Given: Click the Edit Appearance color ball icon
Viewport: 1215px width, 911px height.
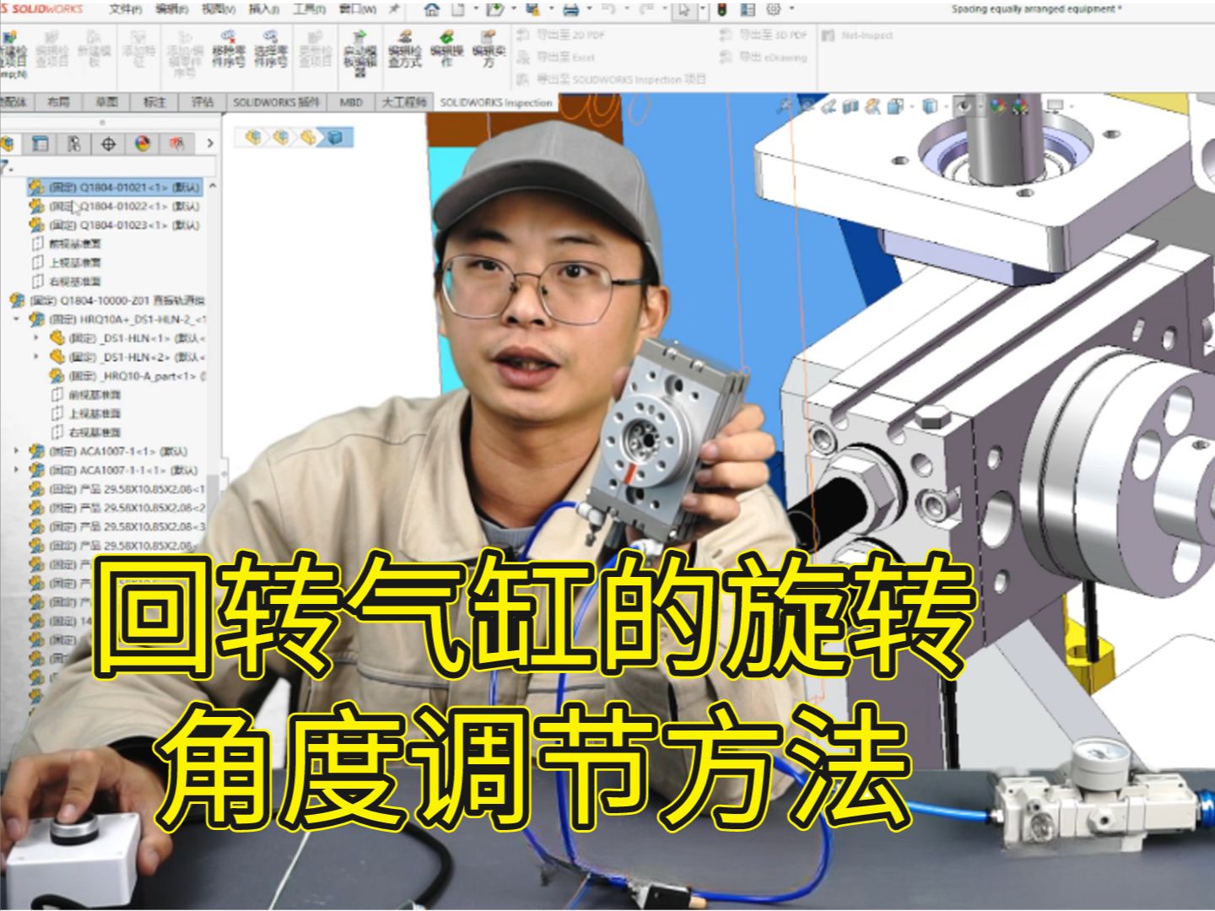Looking at the screenshot, I should click(x=999, y=106).
